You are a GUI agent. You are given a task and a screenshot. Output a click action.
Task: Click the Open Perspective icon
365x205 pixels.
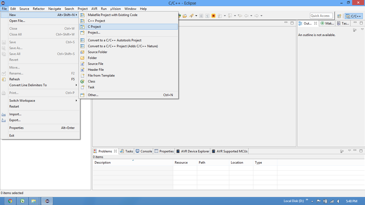pos(339,16)
